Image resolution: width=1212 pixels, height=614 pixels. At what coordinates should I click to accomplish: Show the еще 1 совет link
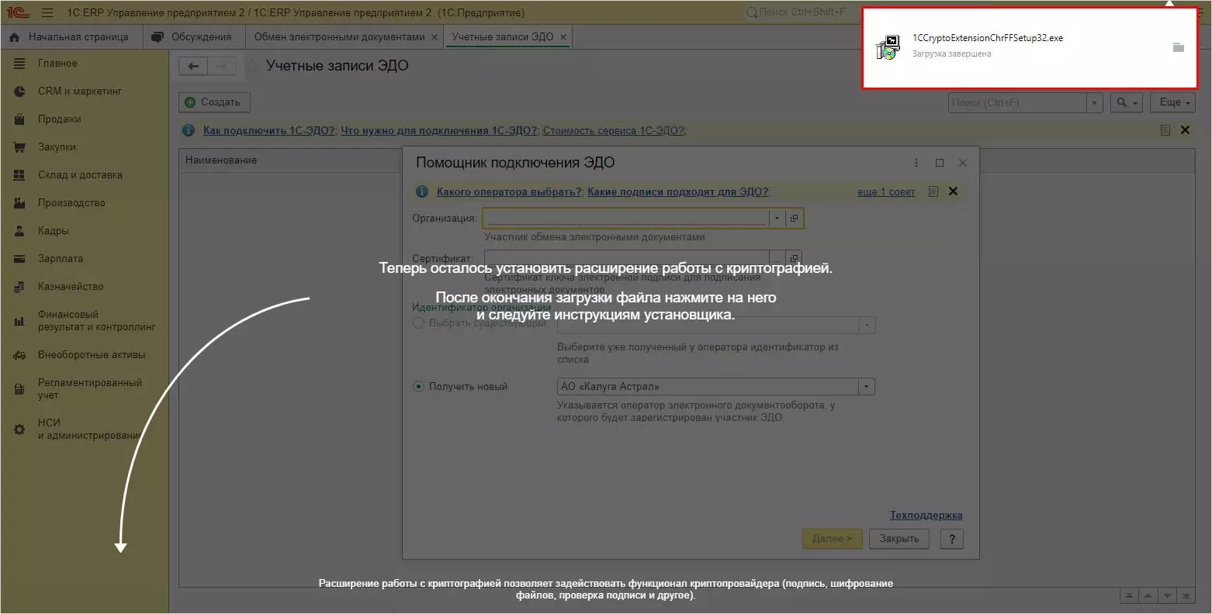tap(886, 192)
